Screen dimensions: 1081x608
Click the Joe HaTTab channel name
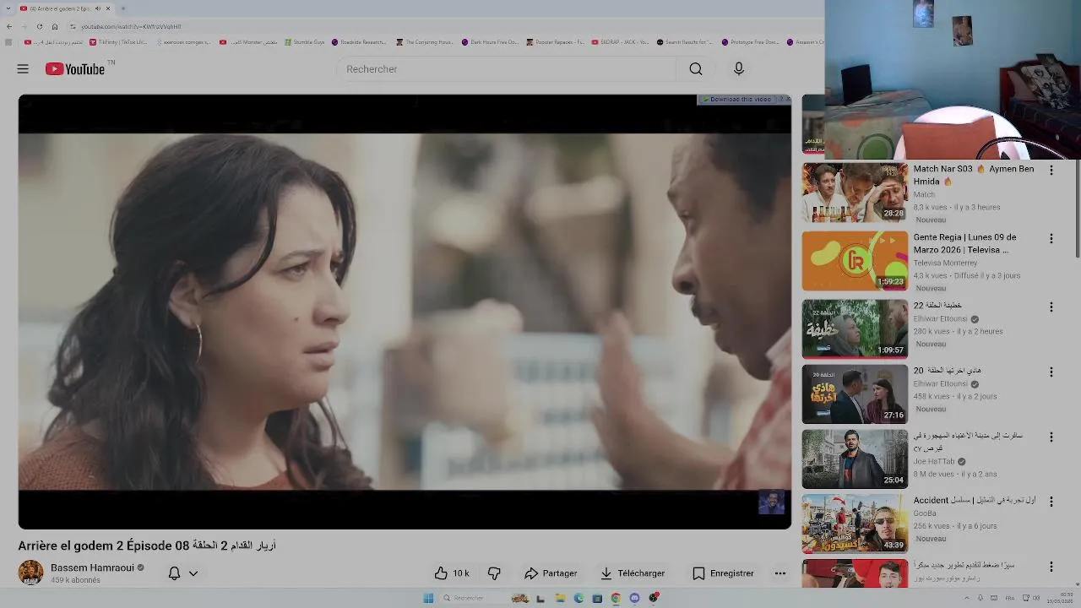click(x=934, y=461)
